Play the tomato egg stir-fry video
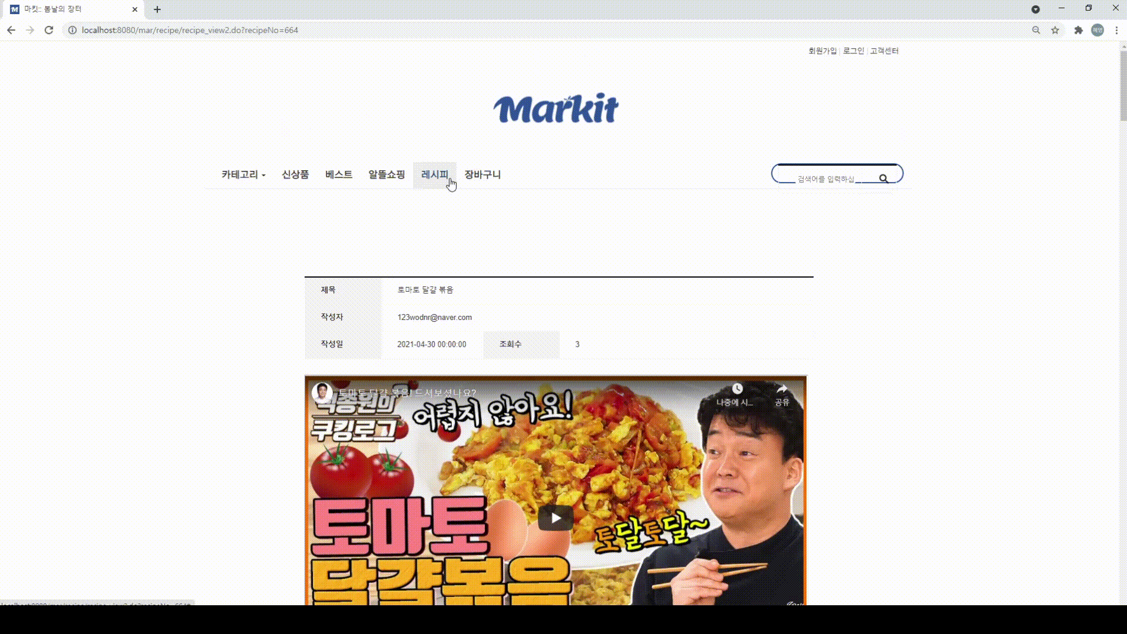Image resolution: width=1127 pixels, height=634 pixels. point(555,517)
